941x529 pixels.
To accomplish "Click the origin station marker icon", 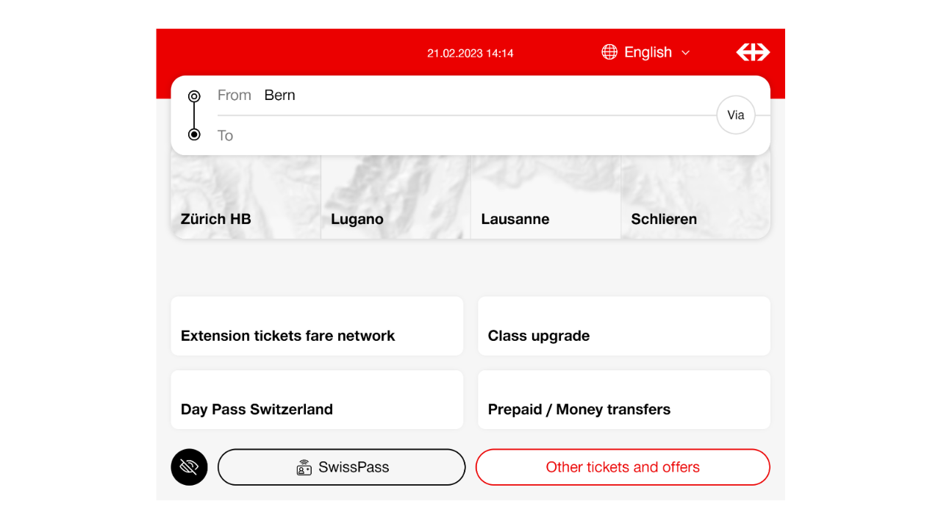I will coord(194,96).
